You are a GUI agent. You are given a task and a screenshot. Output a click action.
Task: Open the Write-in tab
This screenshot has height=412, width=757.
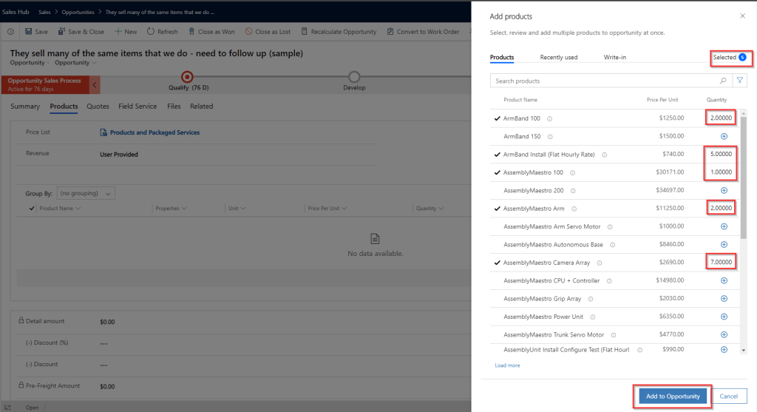pos(615,57)
